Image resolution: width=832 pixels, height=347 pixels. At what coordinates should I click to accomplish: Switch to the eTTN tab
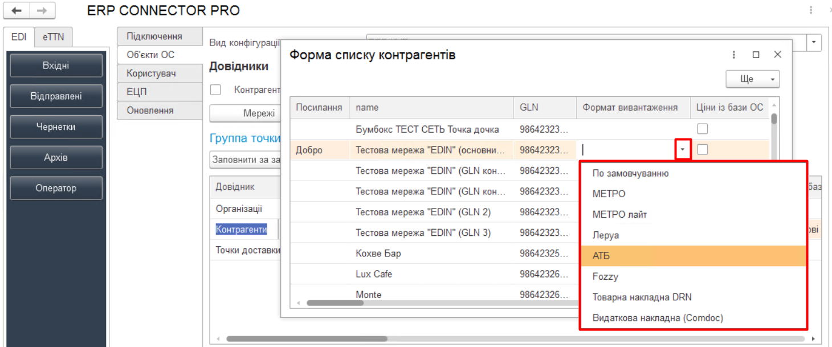[53, 37]
